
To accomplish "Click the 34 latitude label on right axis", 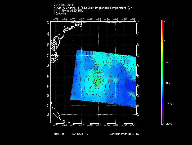I will coord(138,66).
